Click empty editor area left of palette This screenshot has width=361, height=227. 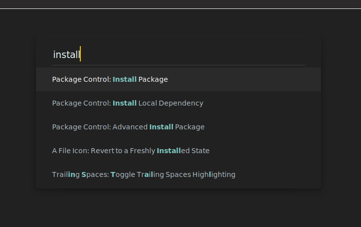[18, 114]
